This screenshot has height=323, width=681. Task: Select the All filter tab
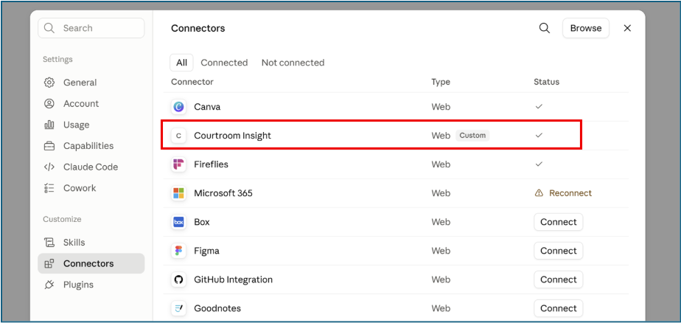click(181, 63)
